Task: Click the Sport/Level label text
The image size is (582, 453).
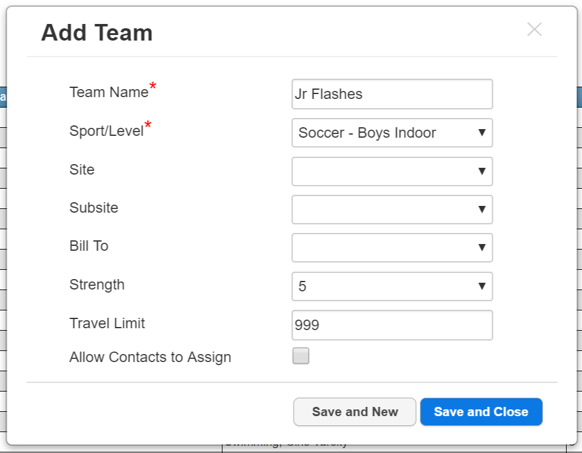Action: (x=106, y=131)
